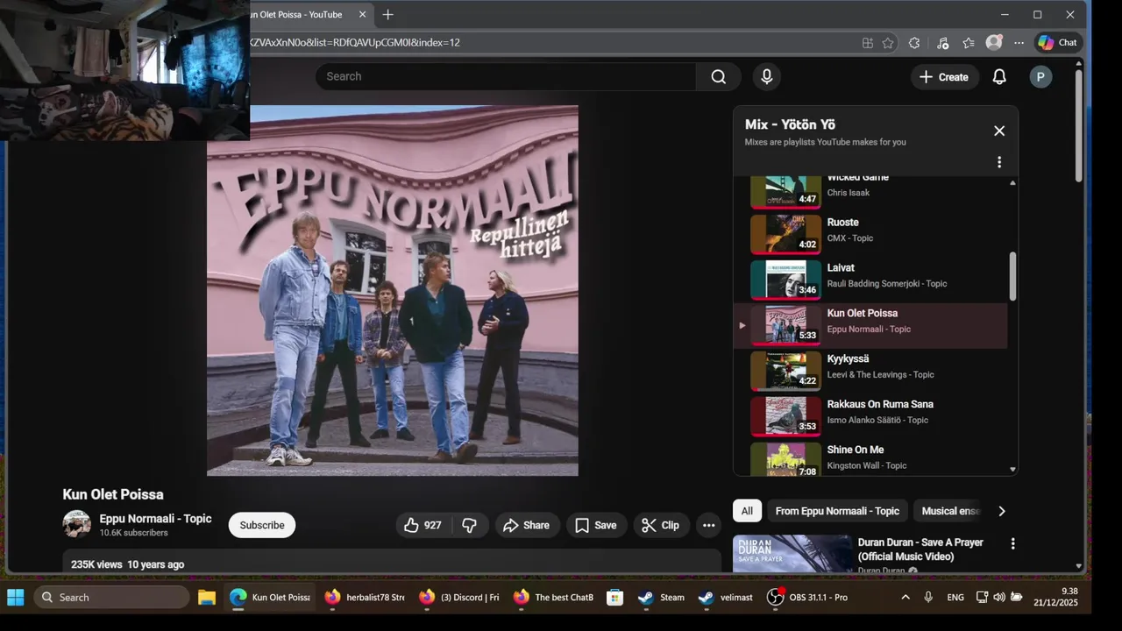Open the P account avatar menu
This screenshot has height=631, width=1122.
(1040, 77)
